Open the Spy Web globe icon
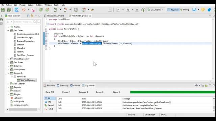216x121 pixels. click(41, 10)
